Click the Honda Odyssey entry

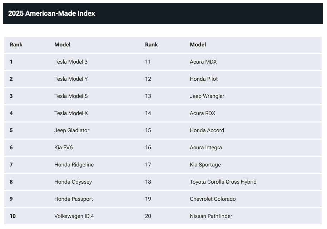click(73, 182)
